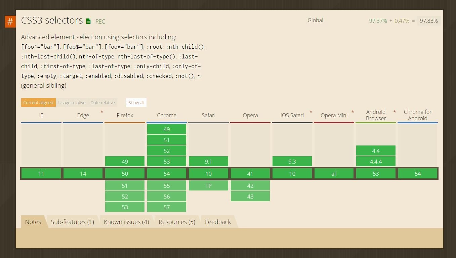
Task: Click the IE column header
Action: [x=41, y=115]
